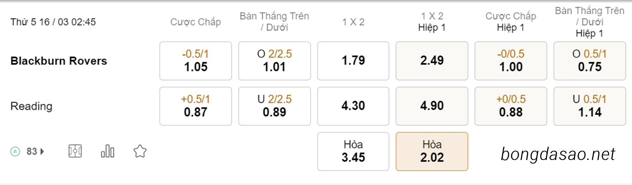Viewport: 632px width, 185px height.
Task: Expand the 83 more markets arrow
Action: [x=42, y=151]
